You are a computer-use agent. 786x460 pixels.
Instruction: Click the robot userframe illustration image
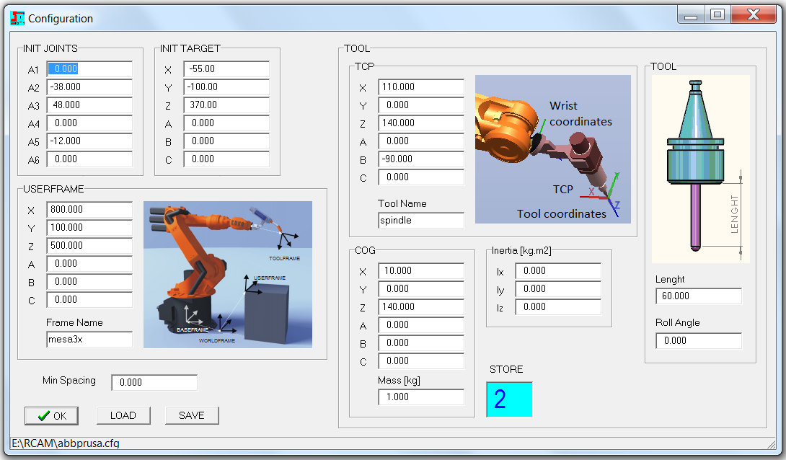pyautogui.click(x=228, y=275)
